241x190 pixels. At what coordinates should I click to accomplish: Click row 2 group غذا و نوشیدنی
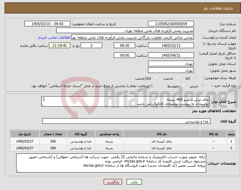click(x=81, y=148)
